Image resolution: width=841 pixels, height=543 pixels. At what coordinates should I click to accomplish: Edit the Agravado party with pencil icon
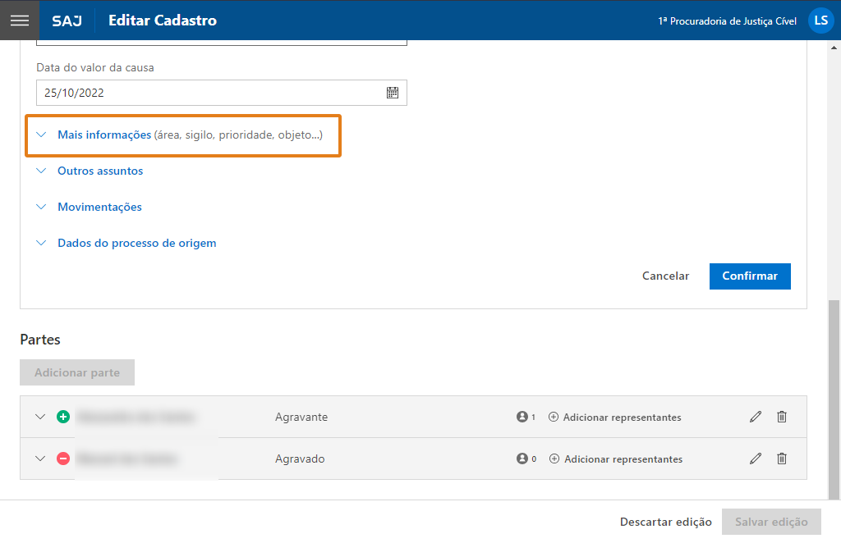(x=756, y=459)
